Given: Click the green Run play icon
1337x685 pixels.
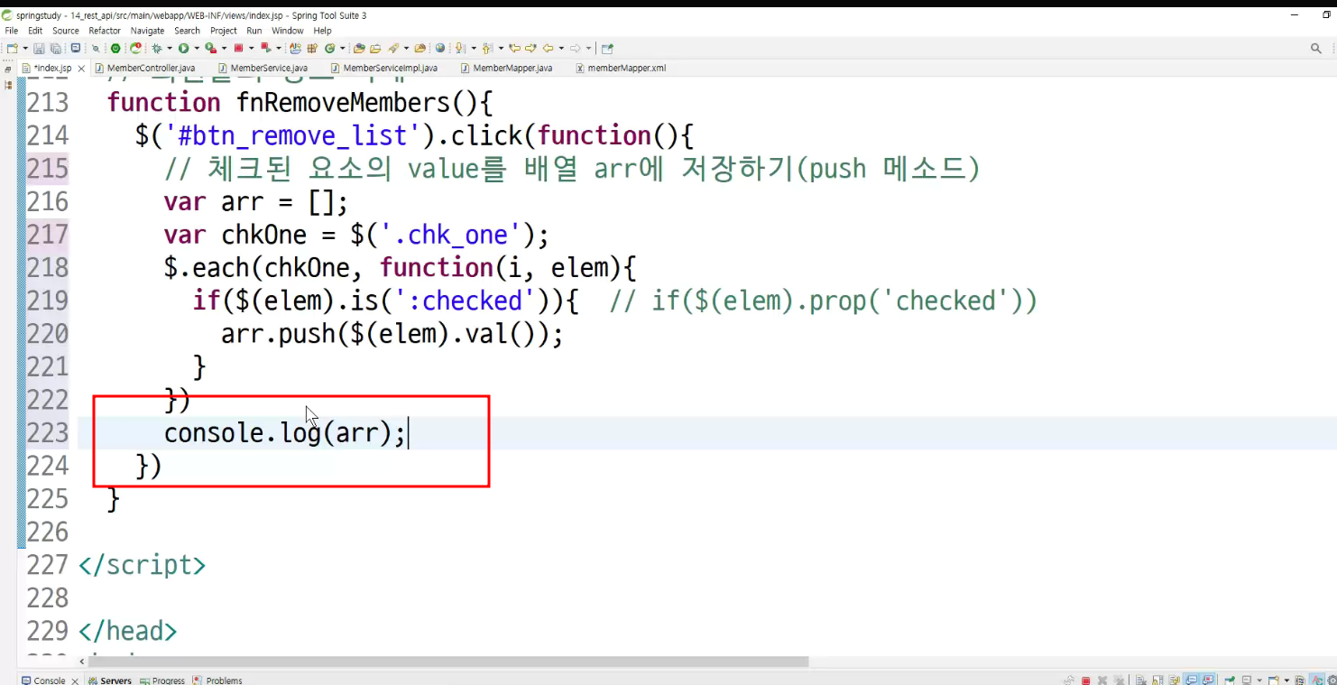Looking at the screenshot, I should click(183, 48).
